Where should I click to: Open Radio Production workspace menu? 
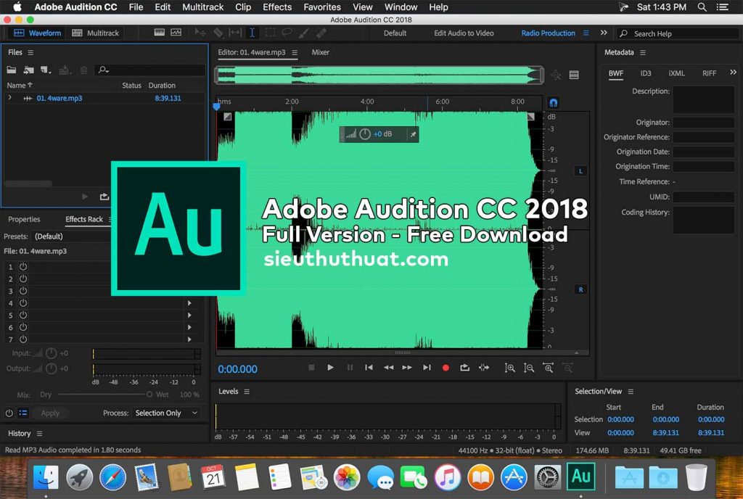586,33
